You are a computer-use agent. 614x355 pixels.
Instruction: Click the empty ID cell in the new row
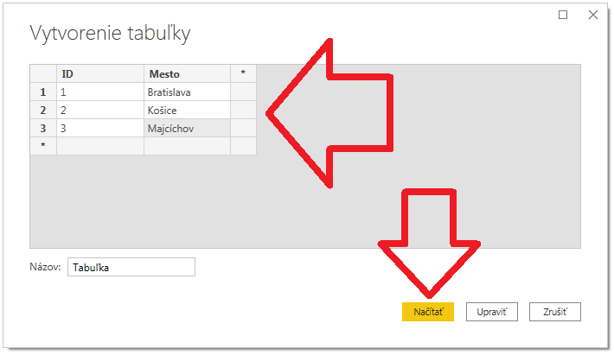(100, 146)
